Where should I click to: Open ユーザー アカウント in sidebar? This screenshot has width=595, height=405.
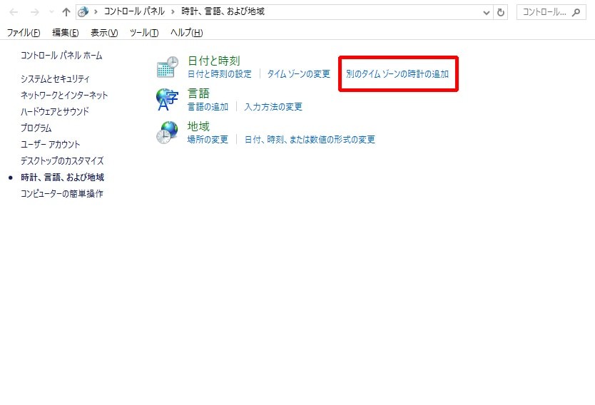pos(51,145)
